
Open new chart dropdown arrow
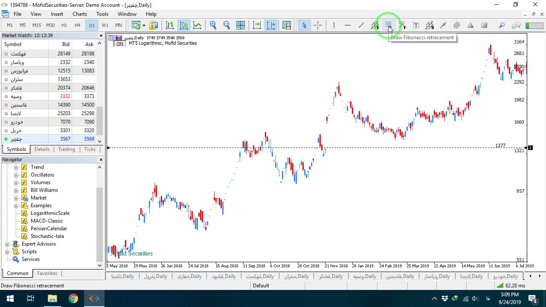(144, 25)
